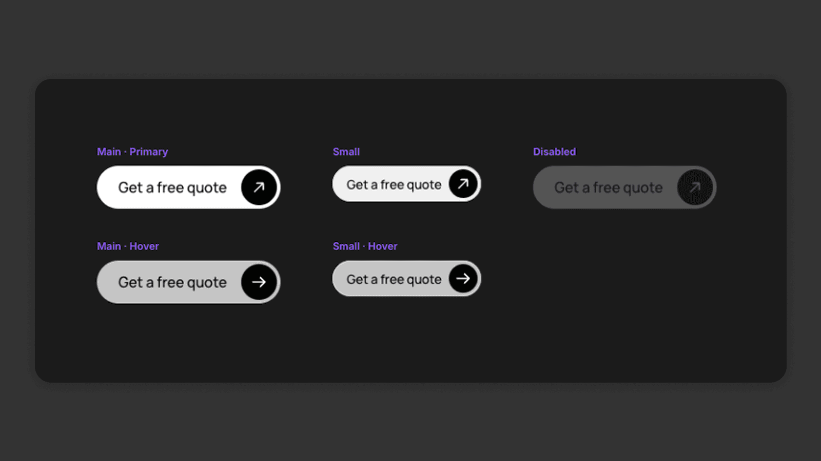Select the Small Hover "Get a free quote" text

click(x=394, y=280)
